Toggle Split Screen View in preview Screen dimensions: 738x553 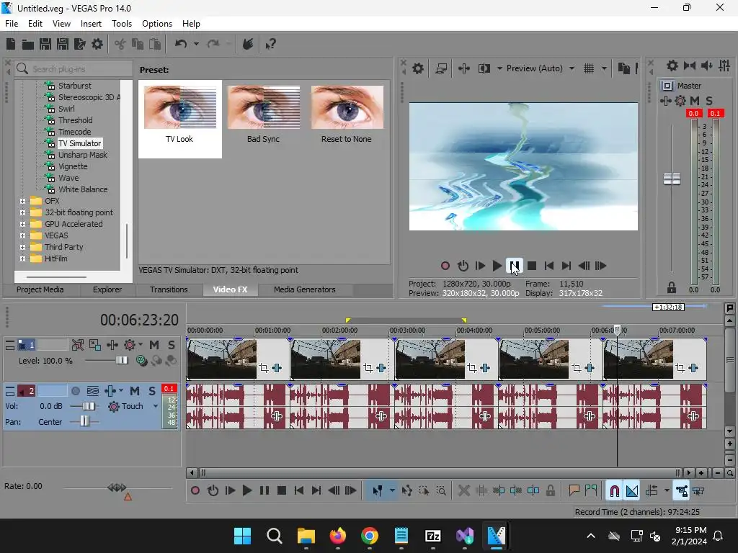pos(484,68)
